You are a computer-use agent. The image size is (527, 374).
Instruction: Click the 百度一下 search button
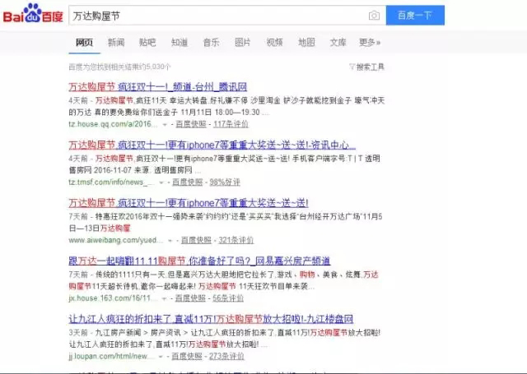coord(415,15)
